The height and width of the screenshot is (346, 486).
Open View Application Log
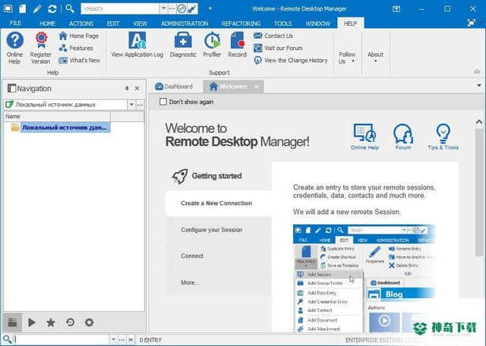(137, 45)
